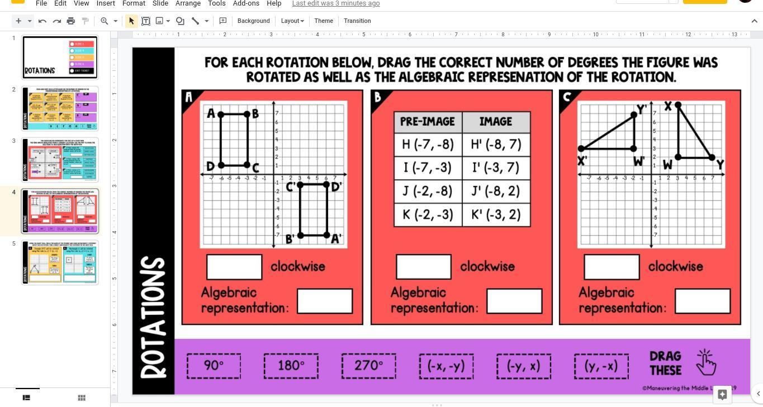Select slide 3 thumbnail in the filmstrip
763x407 pixels.
[60, 160]
